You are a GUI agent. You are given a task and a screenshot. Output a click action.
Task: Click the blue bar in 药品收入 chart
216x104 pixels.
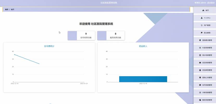[143, 79]
